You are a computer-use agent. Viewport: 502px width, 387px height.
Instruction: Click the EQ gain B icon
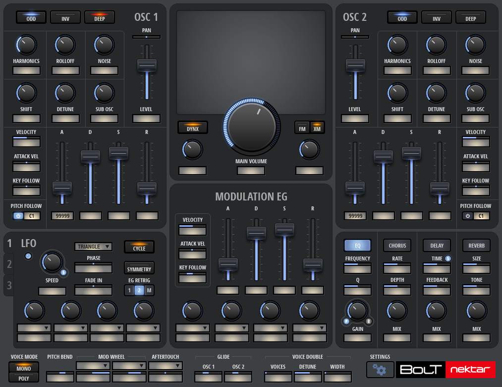[x=369, y=322]
